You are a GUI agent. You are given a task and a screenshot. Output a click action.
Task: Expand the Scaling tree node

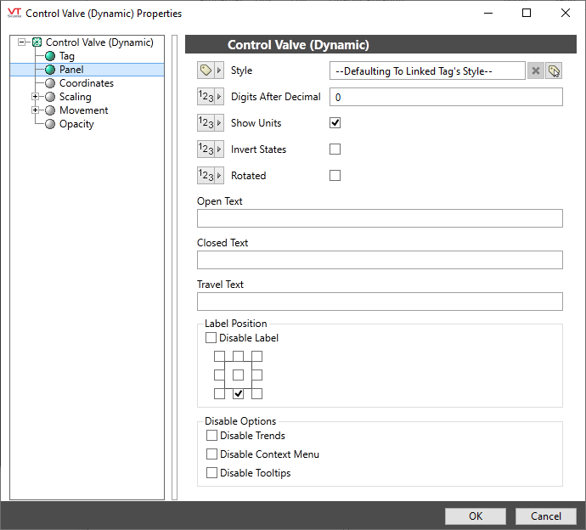pos(35,97)
